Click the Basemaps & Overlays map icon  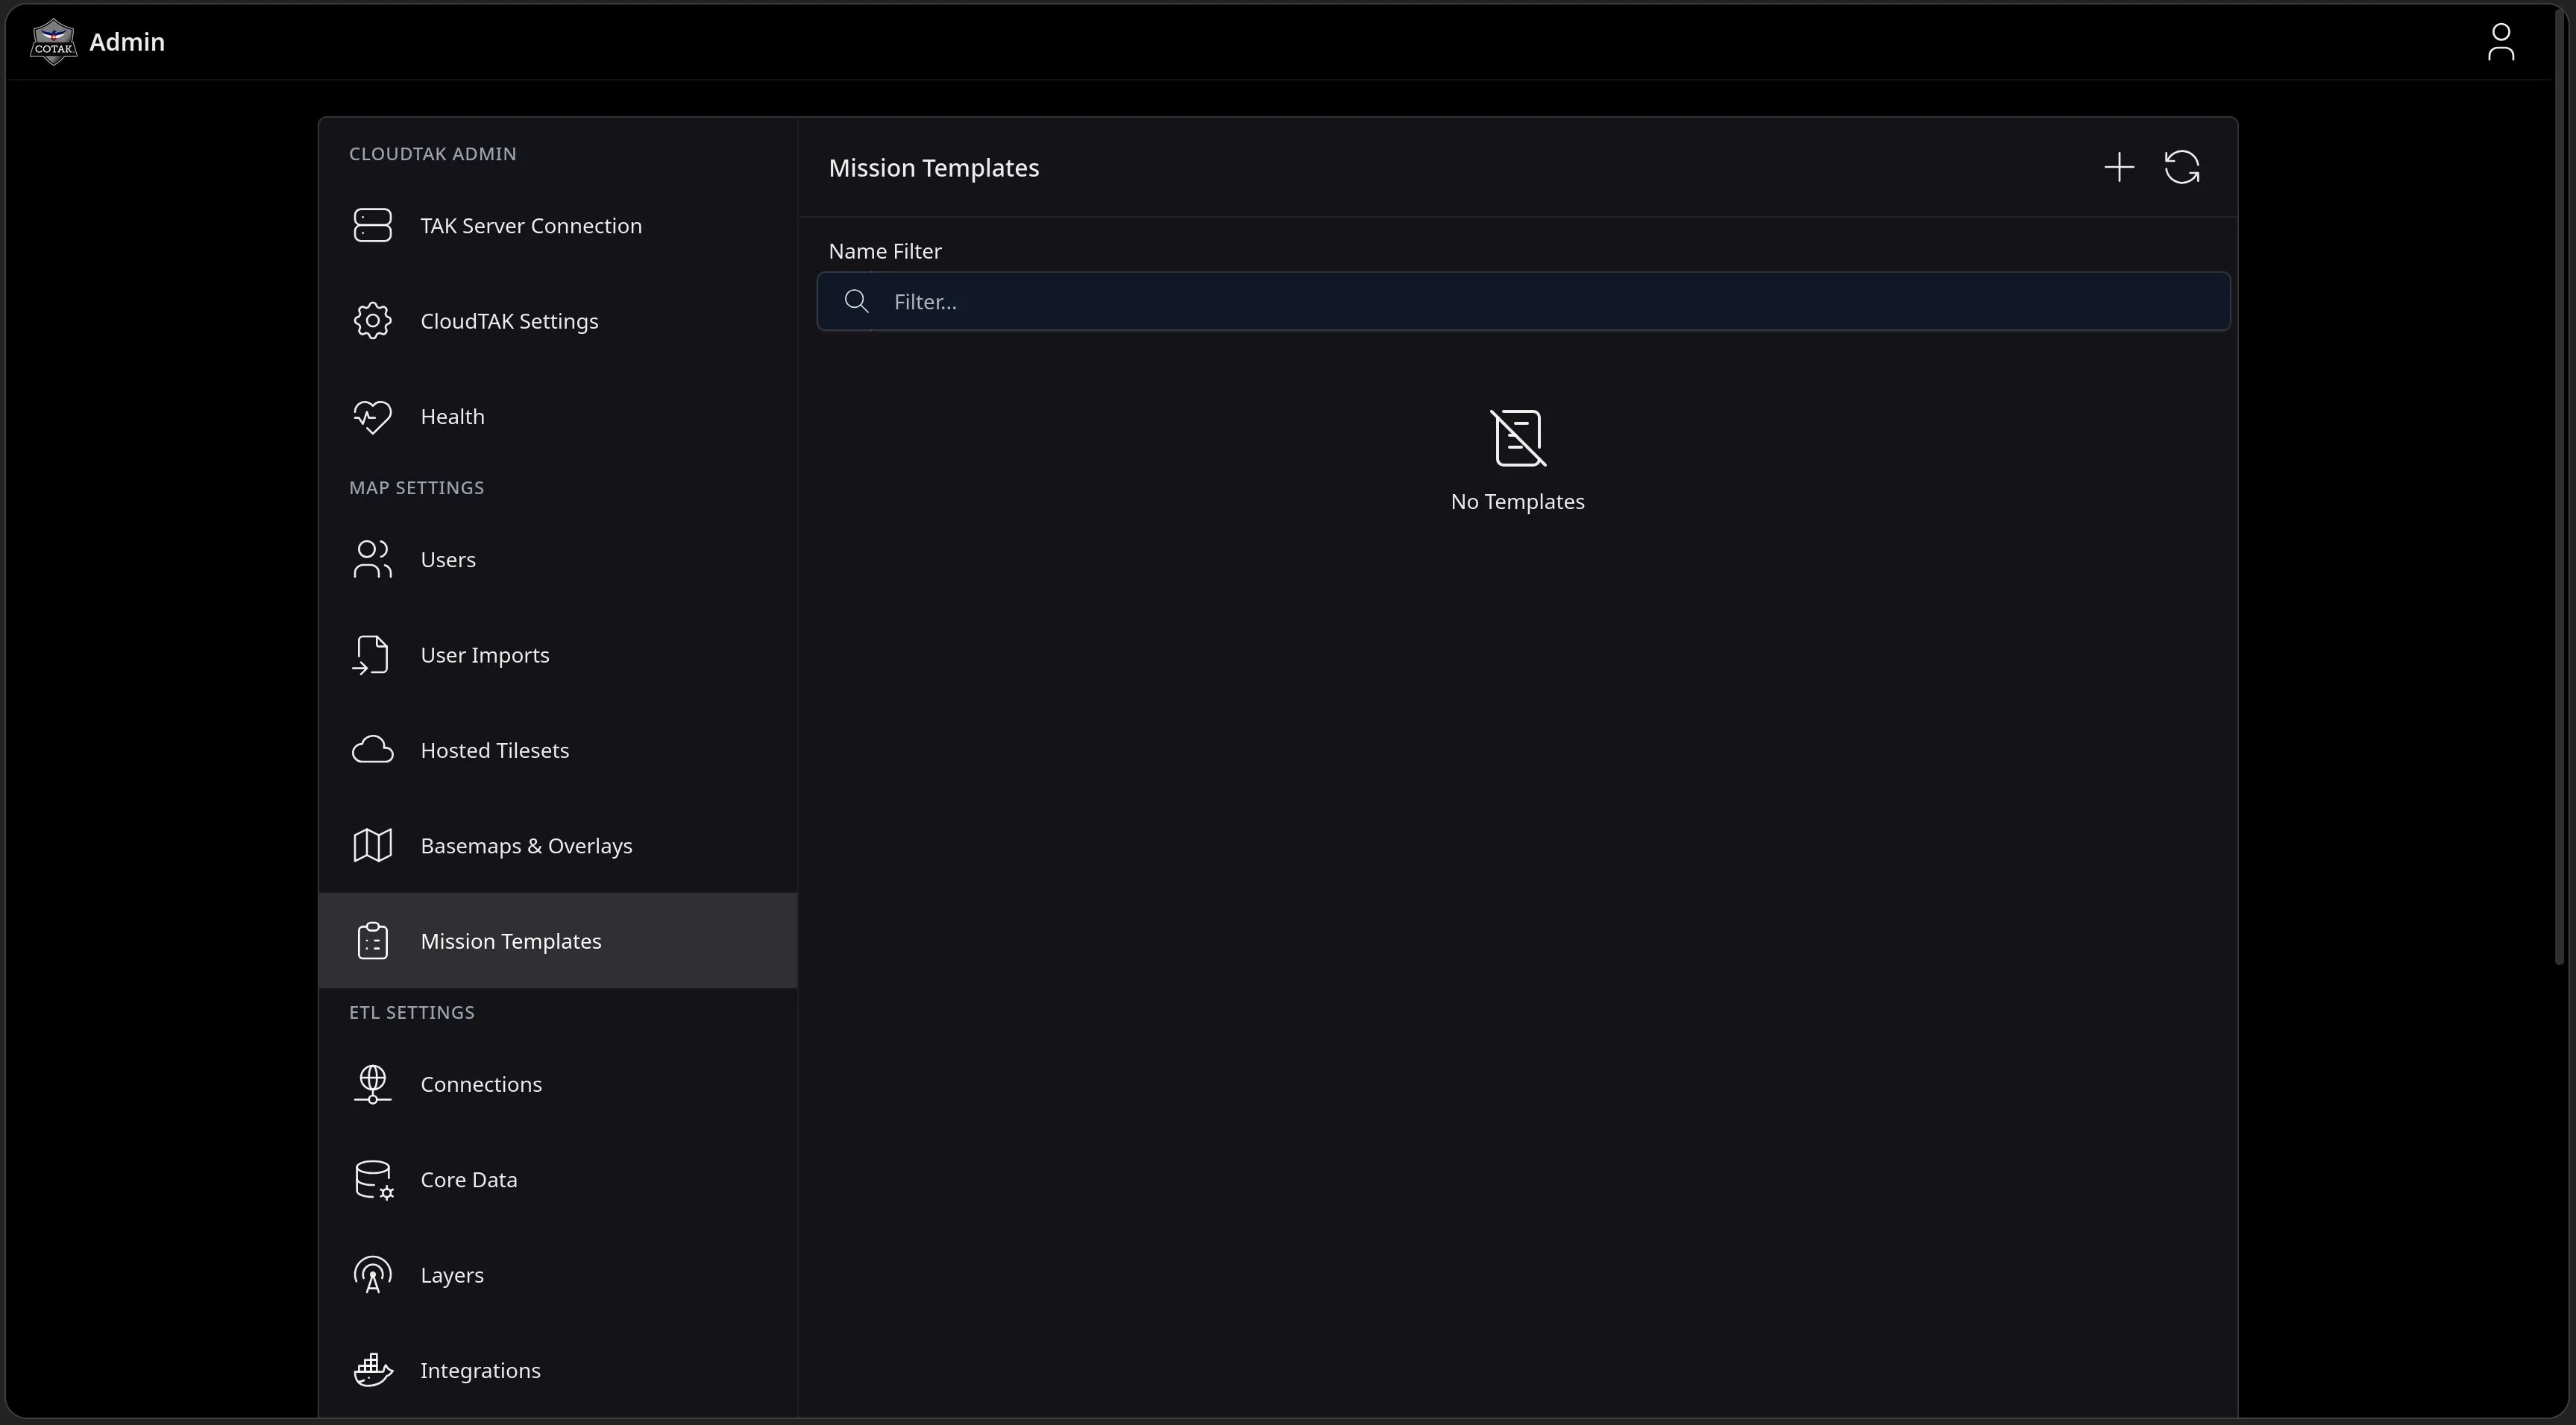pyautogui.click(x=373, y=845)
